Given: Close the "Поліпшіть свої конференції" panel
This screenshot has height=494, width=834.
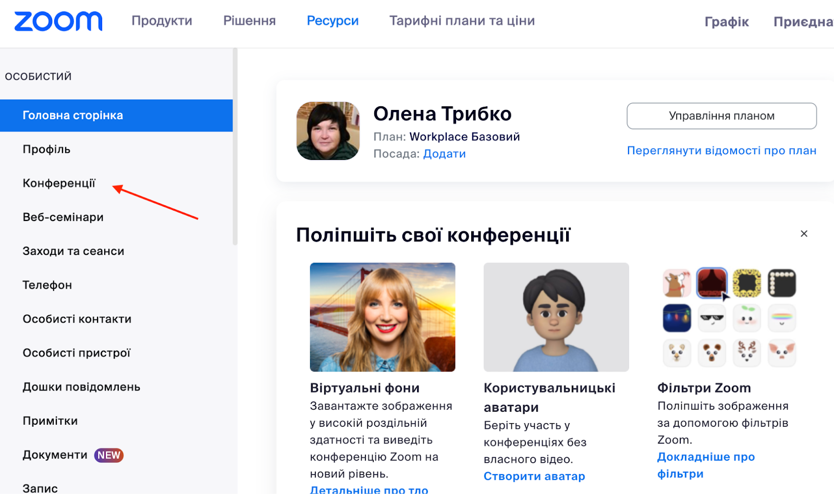Looking at the screenshot, I should tap(804, 233).
